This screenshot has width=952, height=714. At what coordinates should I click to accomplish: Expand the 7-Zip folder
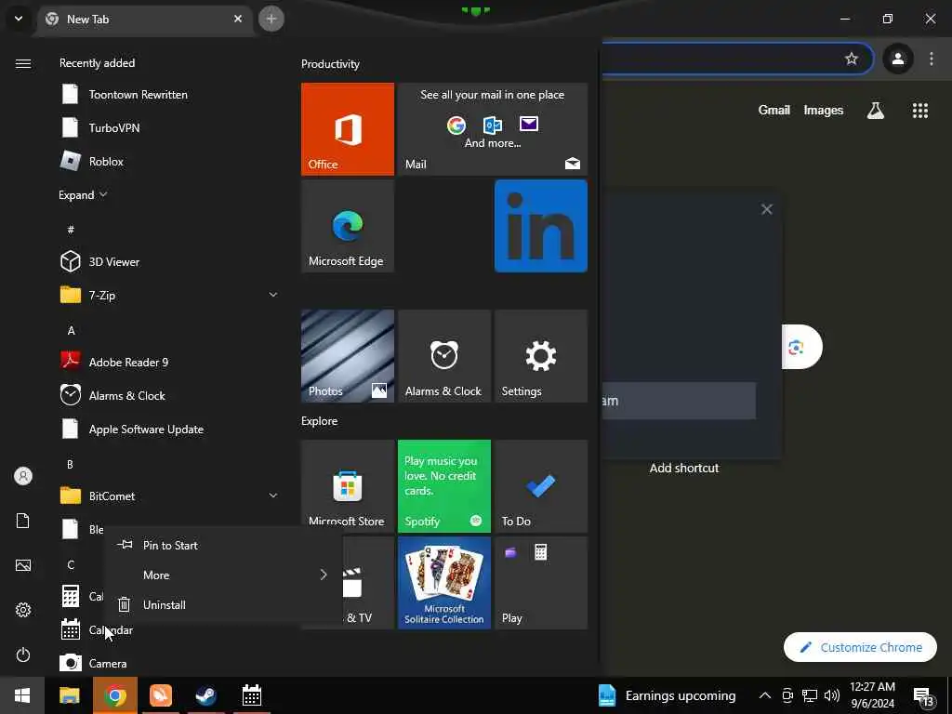point(273,295)
